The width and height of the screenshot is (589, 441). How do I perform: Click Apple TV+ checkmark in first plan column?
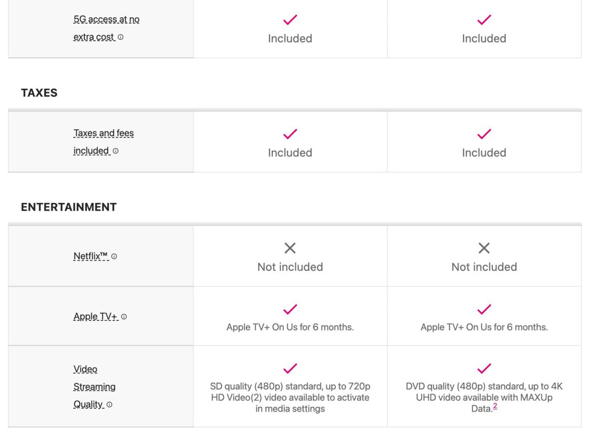[290, 310]
